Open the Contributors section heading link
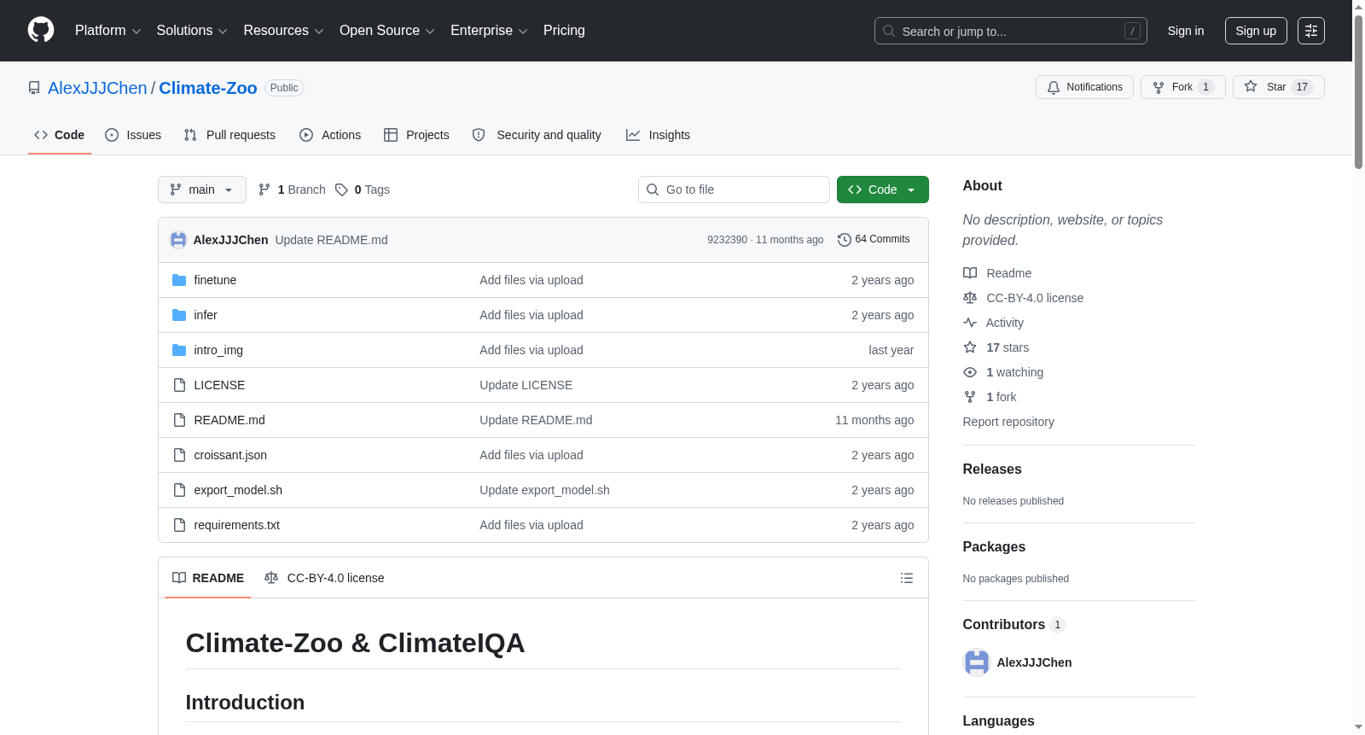1365x735 pixels. [x=1014, y=625]
